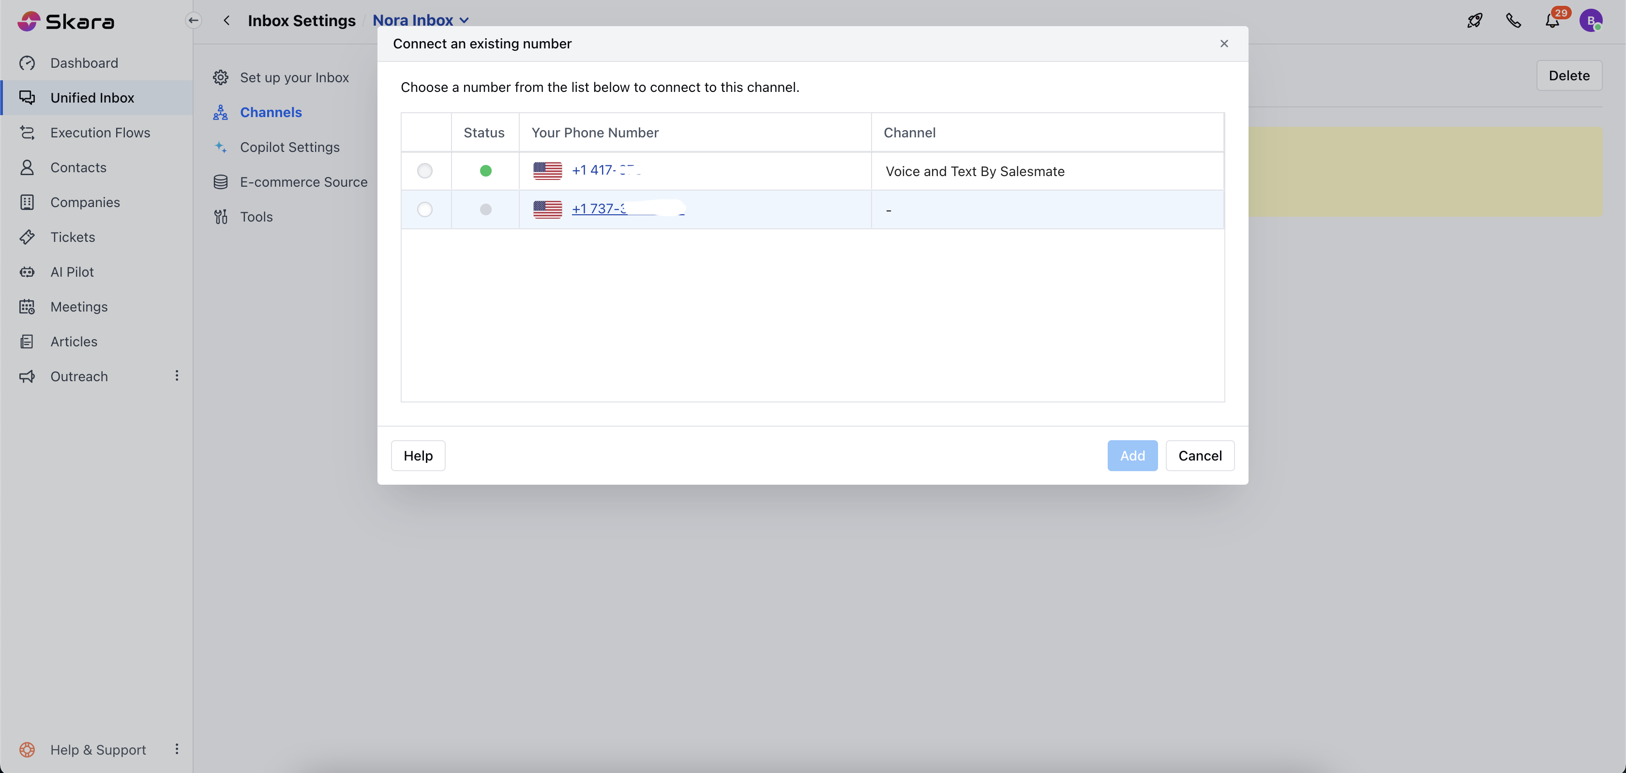Image resolution: width=1626 pixels, height=773 pixels.
Task: Click the rocket icon in top bar
Action: pos(1475,20)
